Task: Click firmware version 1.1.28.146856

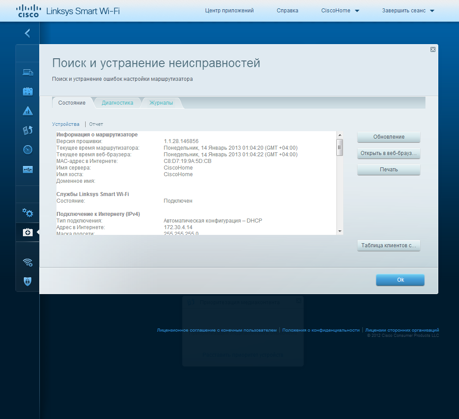Action: click(x=181, y=141)
